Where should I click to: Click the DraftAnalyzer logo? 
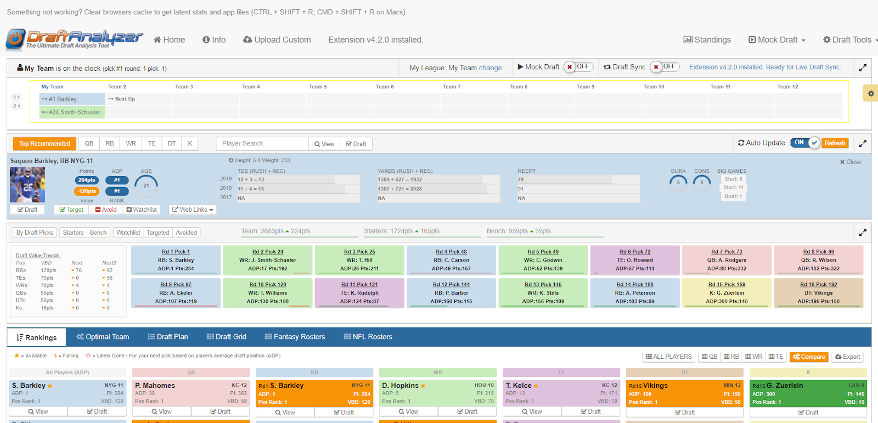(x=74, y=40)
